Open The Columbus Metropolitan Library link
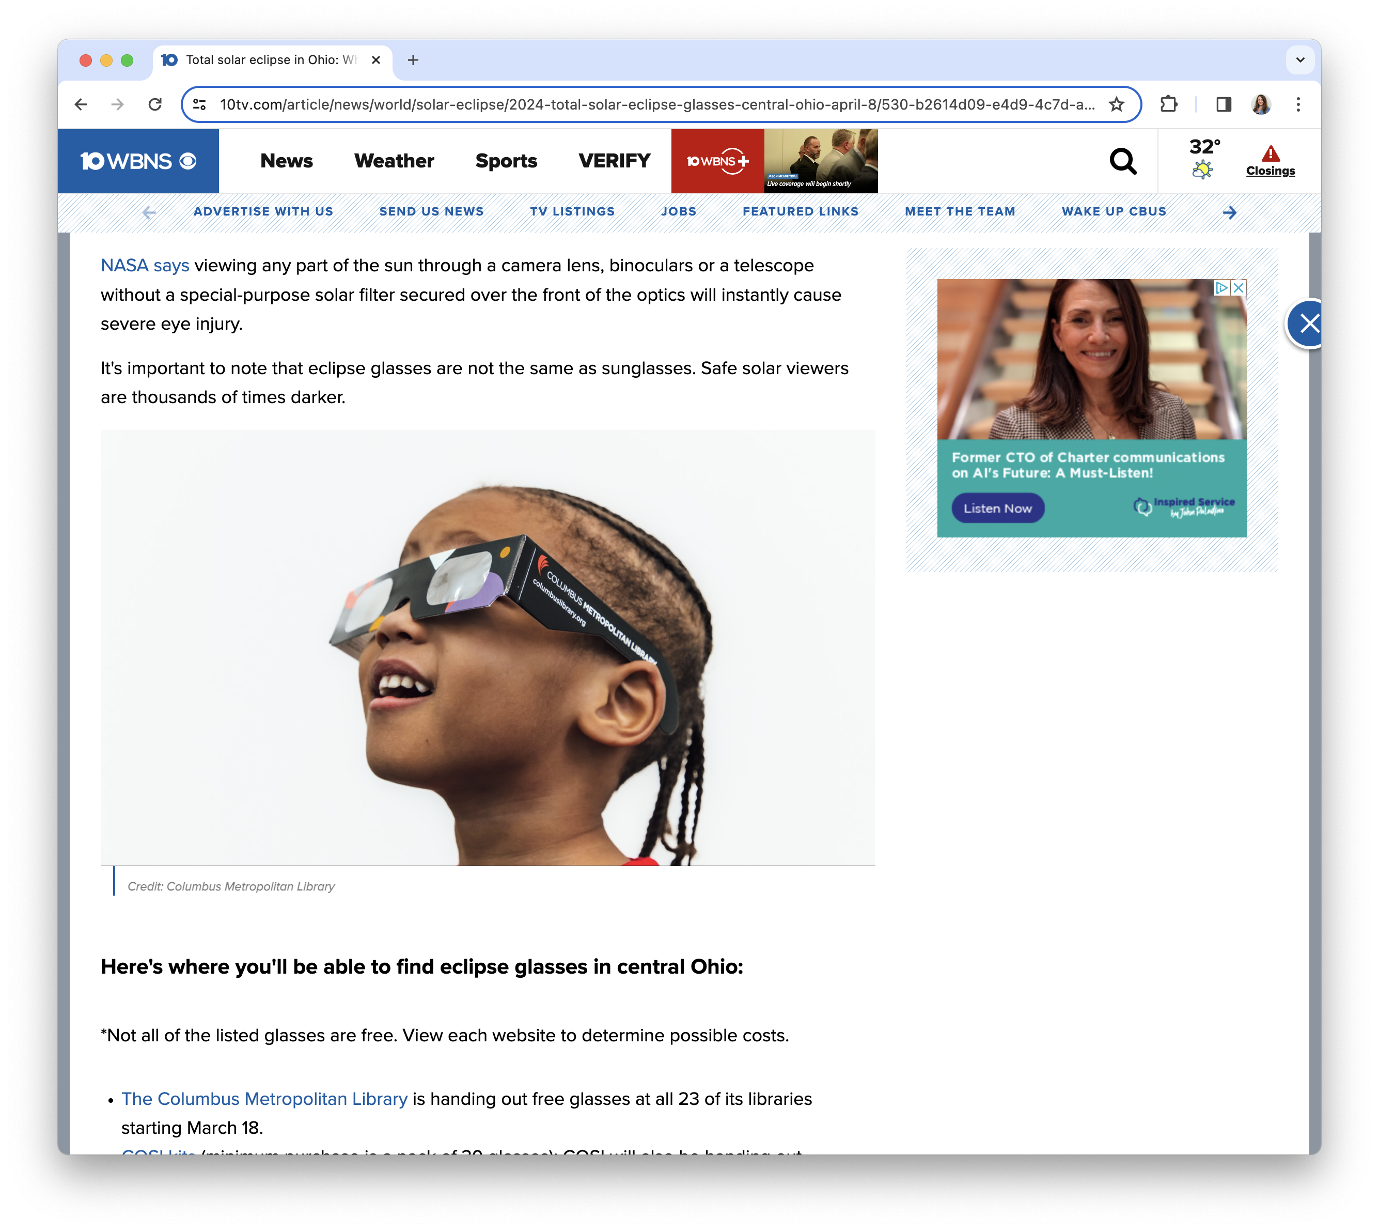This screenshot has width=1379, height=1231. (x=264, y=1099)
